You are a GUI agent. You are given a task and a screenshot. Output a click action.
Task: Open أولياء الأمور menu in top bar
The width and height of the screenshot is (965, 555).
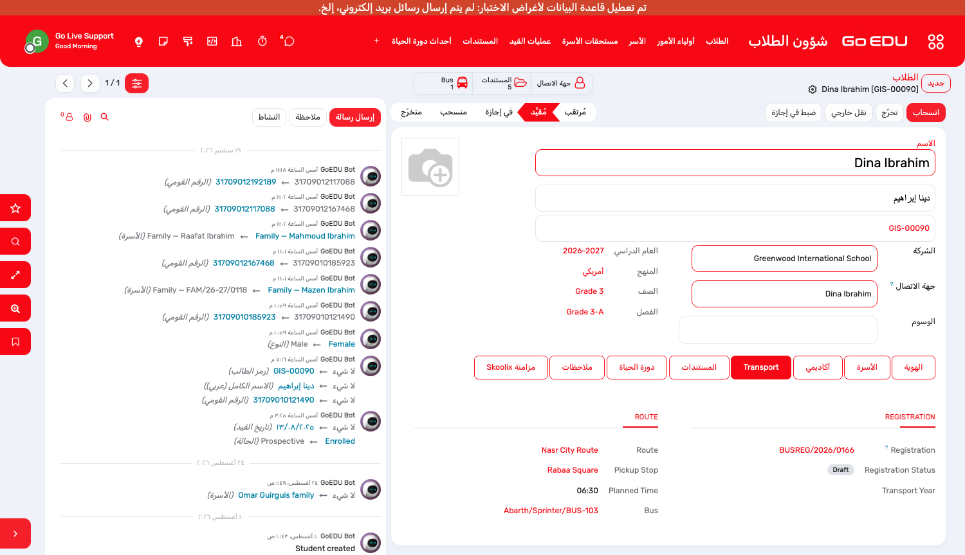(x=675, y=41)
